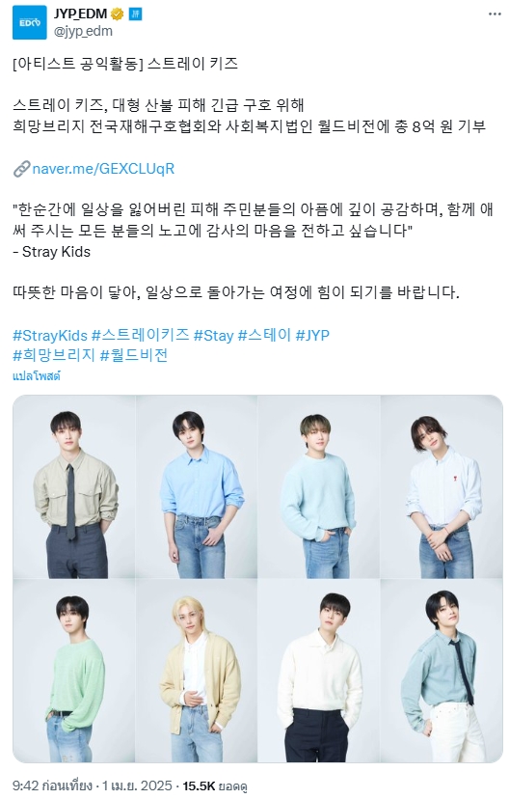This screenshot has height=799, width=509.
Task: Open the photo with the green sweater
Action: pos(74,671)
